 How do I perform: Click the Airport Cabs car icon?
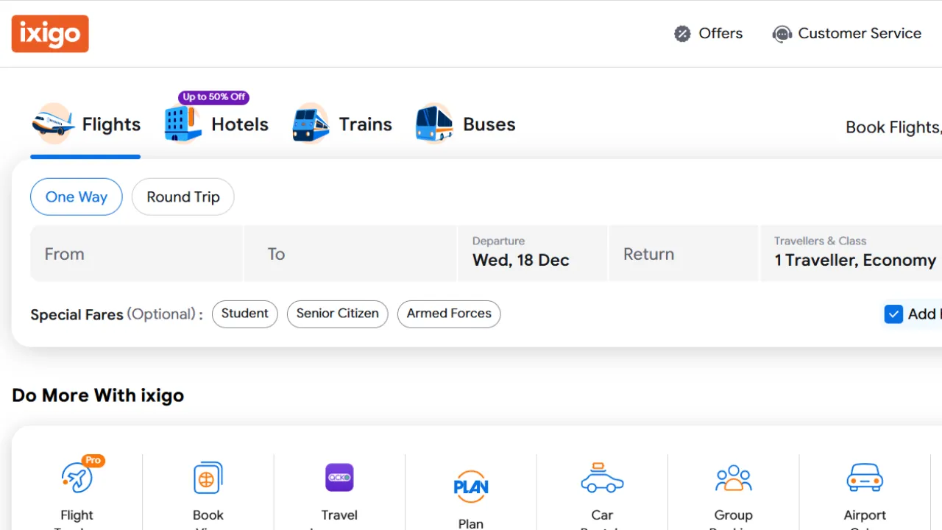click(x=865, y=478)
